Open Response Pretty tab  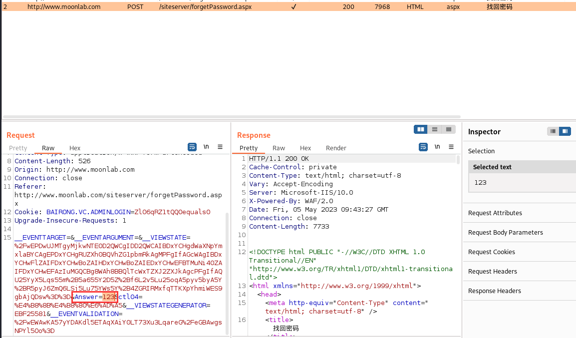249,148
